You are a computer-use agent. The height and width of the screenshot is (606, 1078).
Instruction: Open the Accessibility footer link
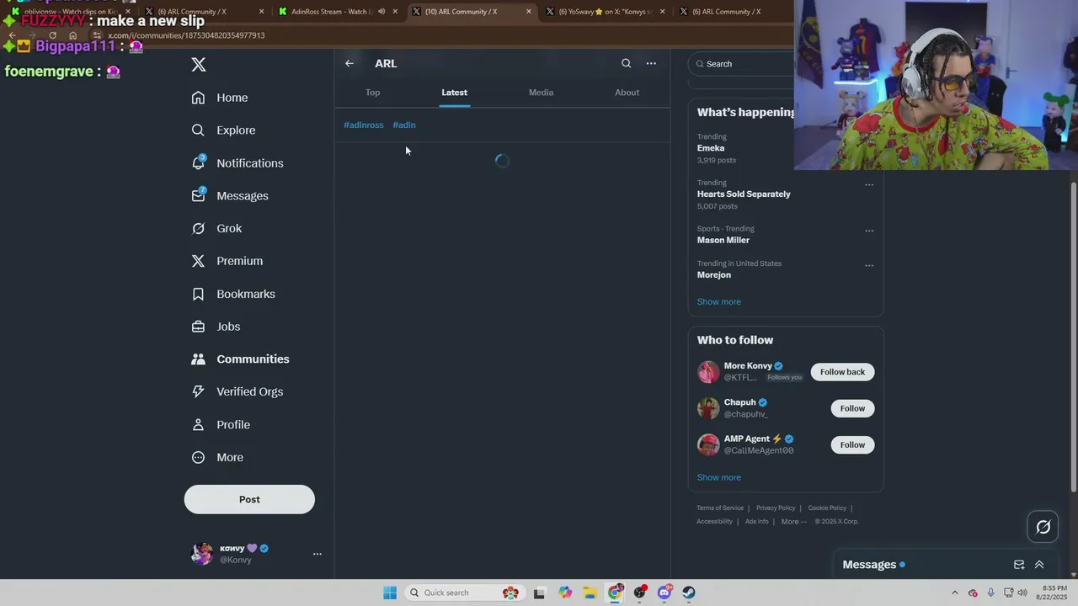[714, 522]
